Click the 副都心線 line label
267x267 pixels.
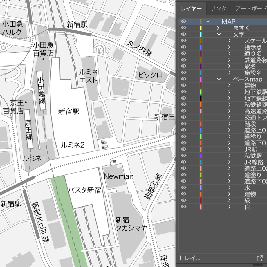coord(153,186)
